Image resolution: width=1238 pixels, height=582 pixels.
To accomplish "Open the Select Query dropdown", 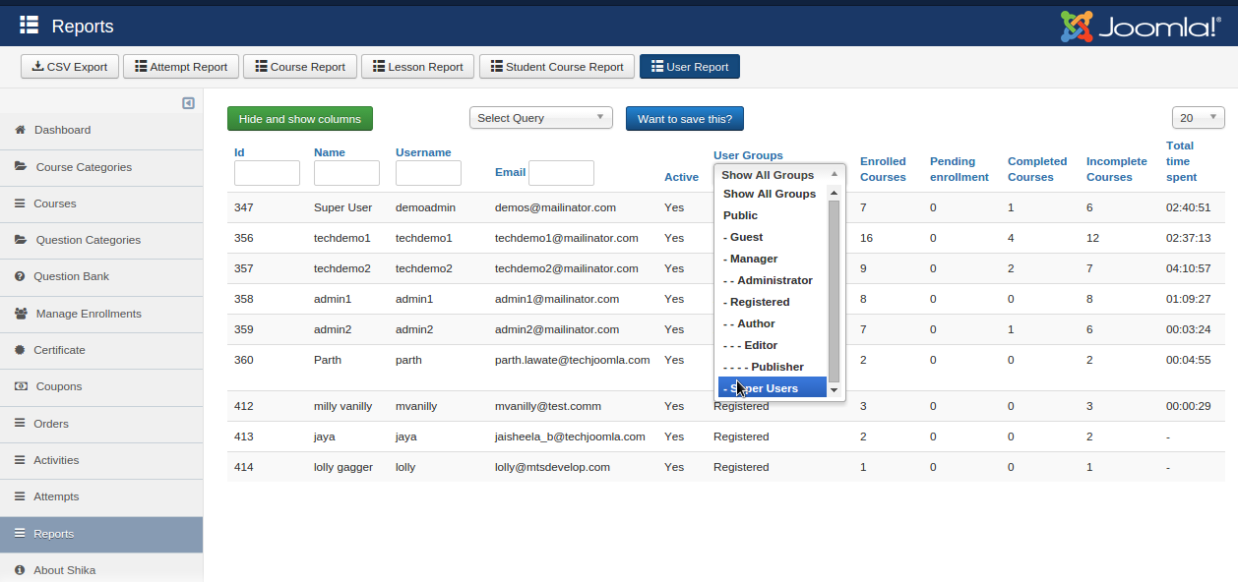I will (540, 118).
